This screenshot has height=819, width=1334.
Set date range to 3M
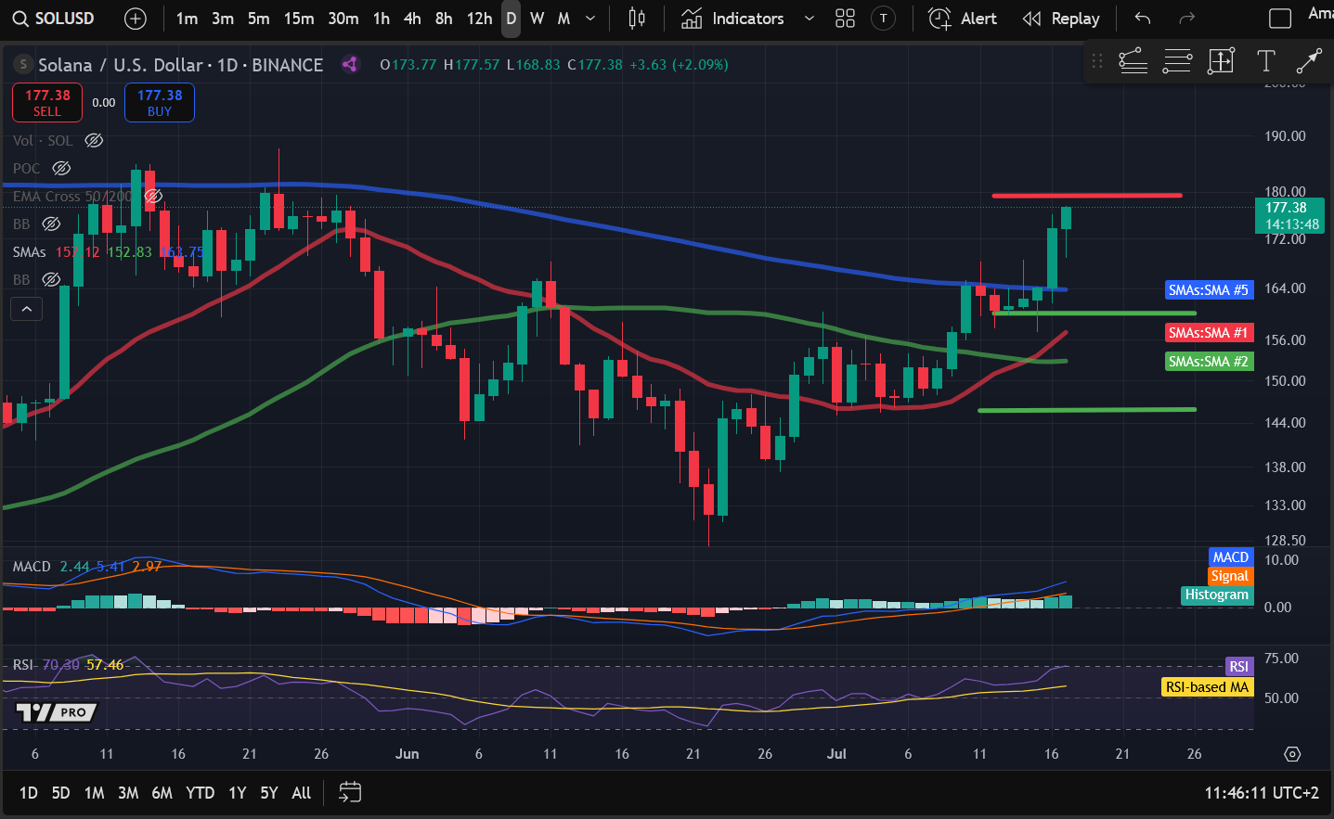(128, 792)
